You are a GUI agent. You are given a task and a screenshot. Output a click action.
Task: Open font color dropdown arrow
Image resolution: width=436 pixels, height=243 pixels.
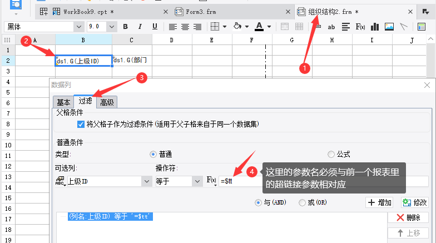click(x=269, y=27)
